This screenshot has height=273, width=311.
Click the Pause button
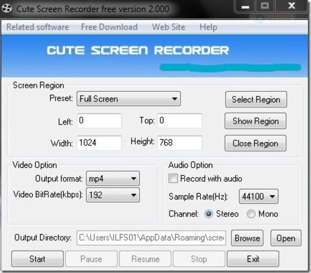[91, 259]
